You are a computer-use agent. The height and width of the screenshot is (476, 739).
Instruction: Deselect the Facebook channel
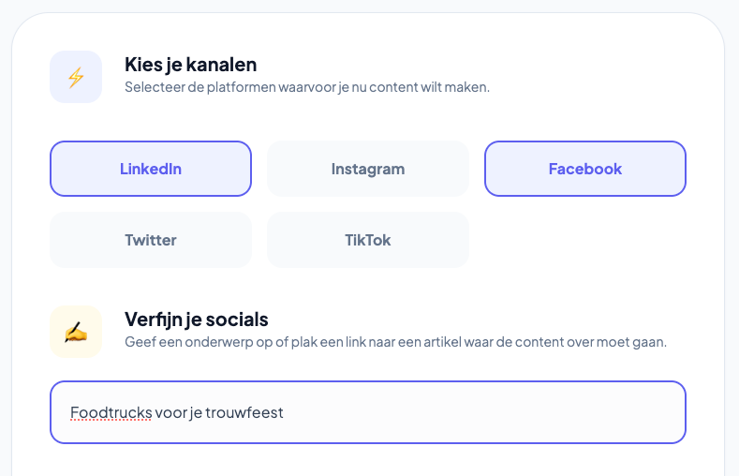point(585,169)
